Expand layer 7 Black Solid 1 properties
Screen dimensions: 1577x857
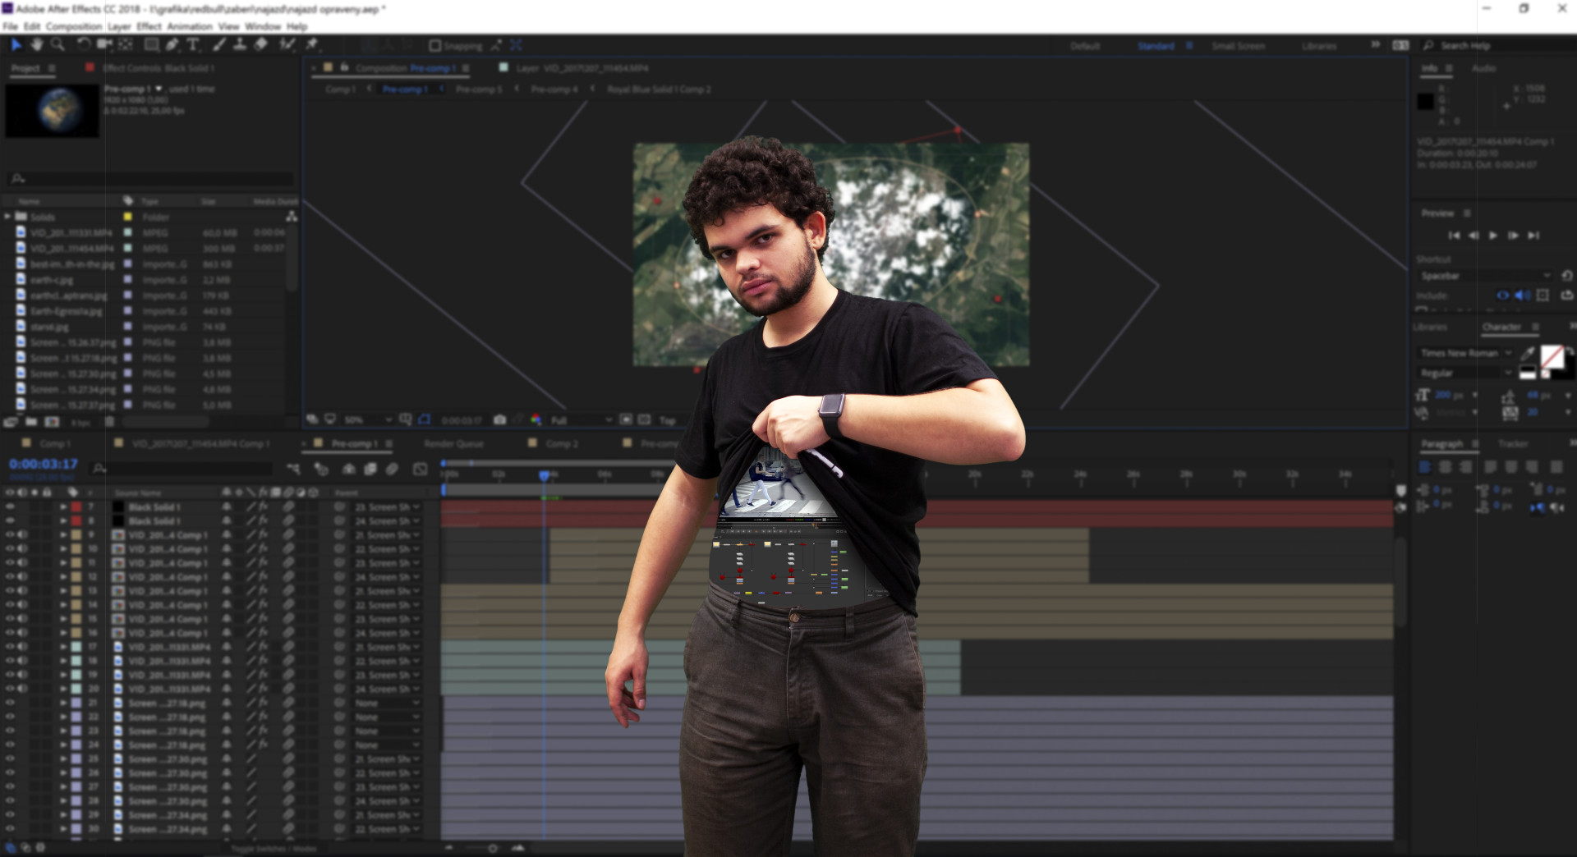pyautogui.click(x=63, y=507)
